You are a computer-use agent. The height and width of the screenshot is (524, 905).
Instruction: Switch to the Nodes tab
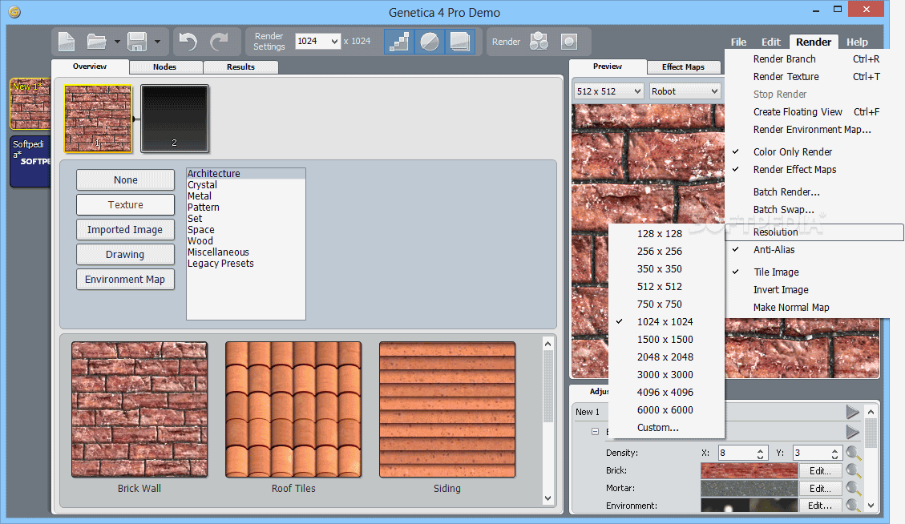point(165,67)
